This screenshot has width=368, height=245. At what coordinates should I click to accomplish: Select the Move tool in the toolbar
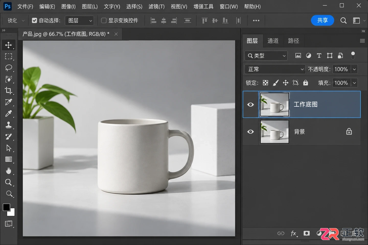click(x=8, y=45)
